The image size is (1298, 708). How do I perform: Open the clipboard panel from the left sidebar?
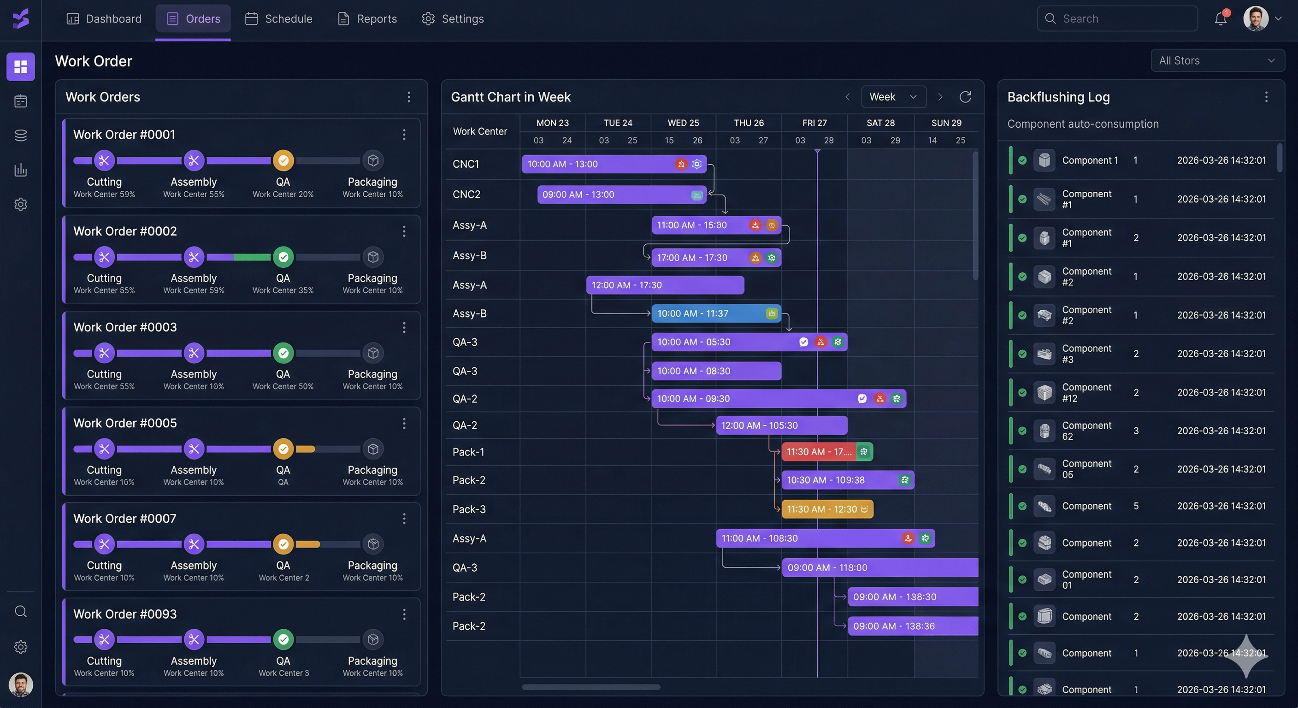pos(21,101)
